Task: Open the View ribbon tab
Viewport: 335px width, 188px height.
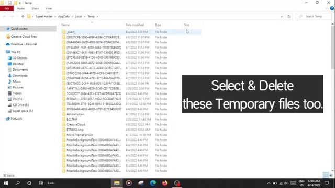Action: click(49, 8)
